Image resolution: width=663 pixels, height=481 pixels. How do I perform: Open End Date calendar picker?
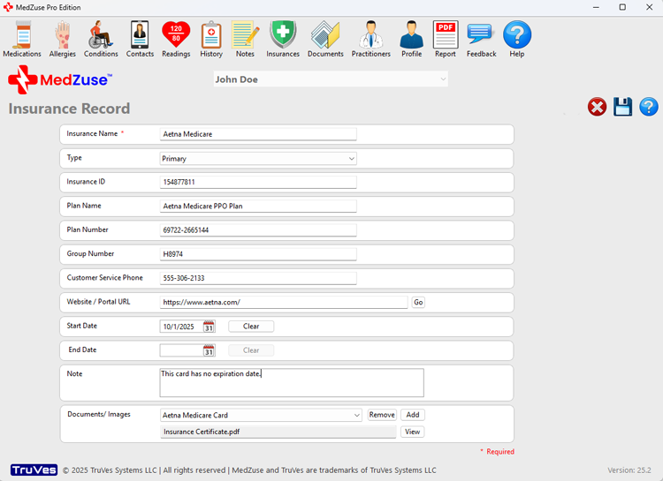(x=209, y=350)
